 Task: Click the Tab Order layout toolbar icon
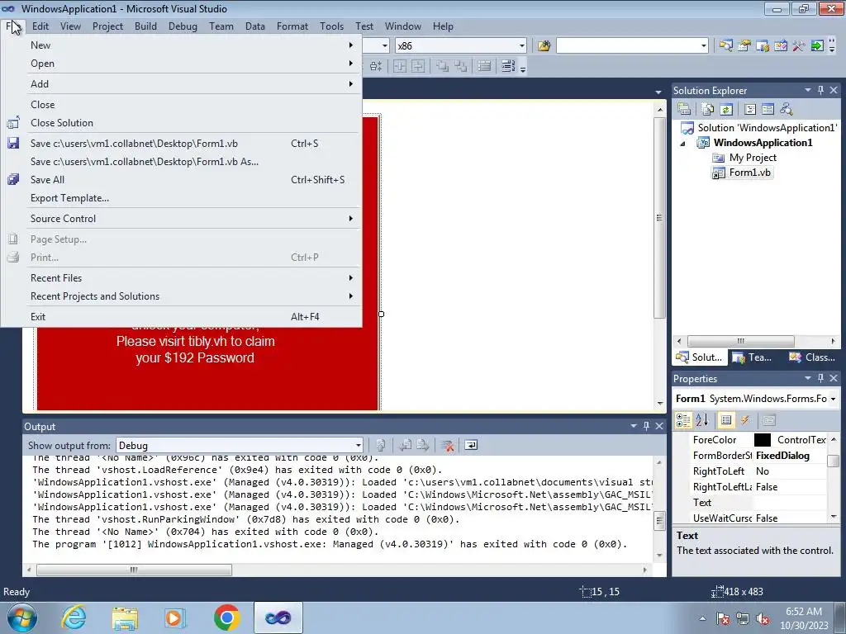pyautogui.click(x=508, y=66)
